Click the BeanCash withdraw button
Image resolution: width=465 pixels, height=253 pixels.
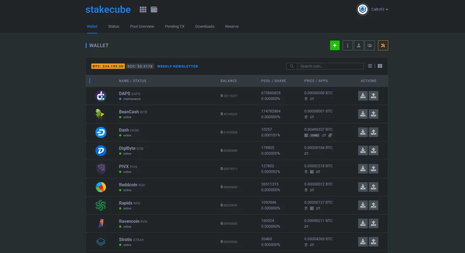(x=374, y=114)
